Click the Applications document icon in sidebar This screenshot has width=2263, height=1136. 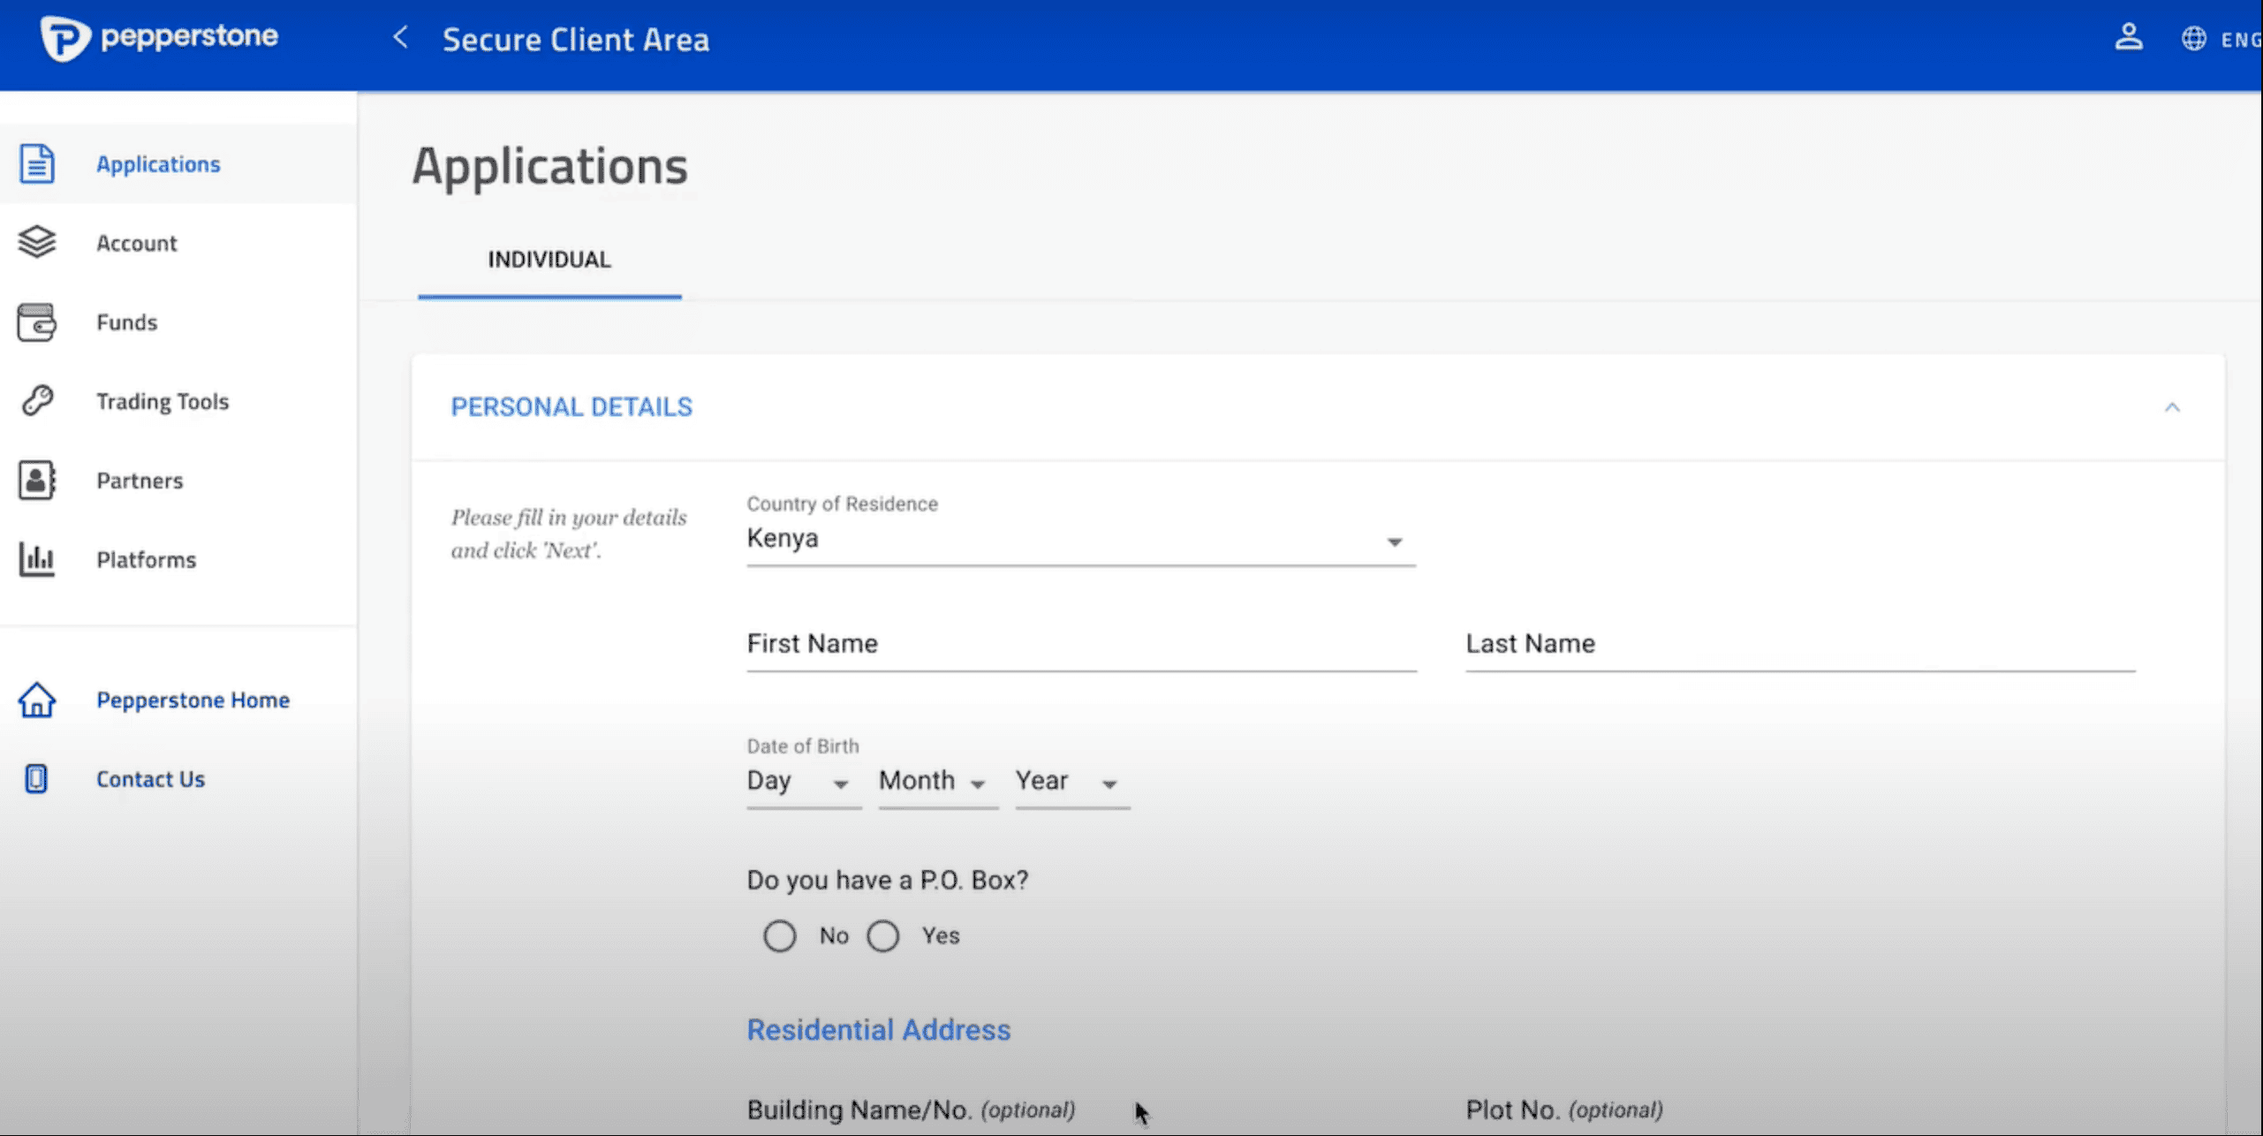[36, 164]
